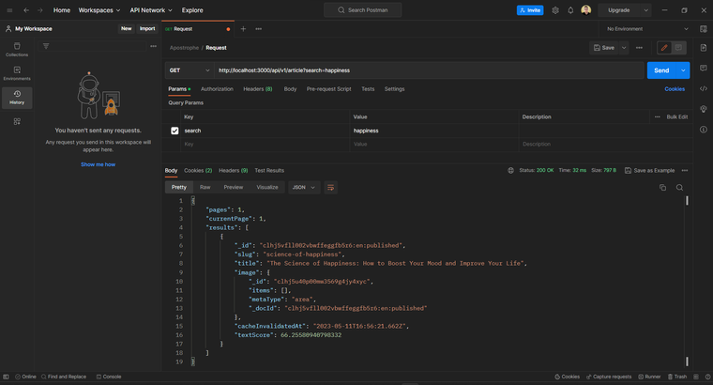This screenshot has width=713, height=385.
Task: Click the New button in workspace
Action: point(126,29)
